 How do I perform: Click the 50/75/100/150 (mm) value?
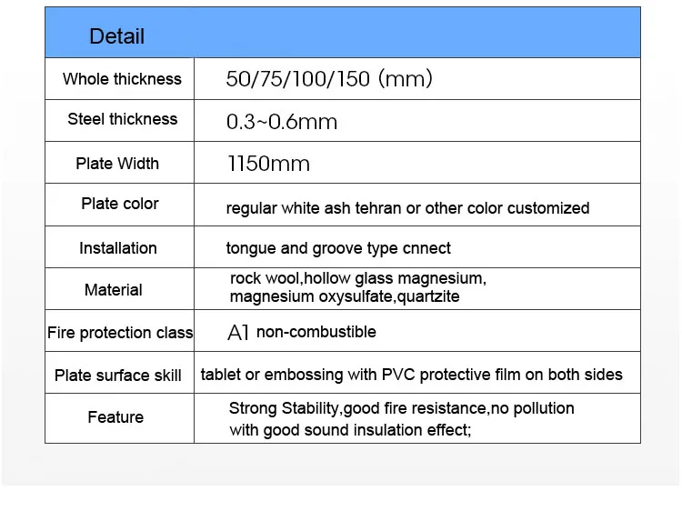click(329, 79)
